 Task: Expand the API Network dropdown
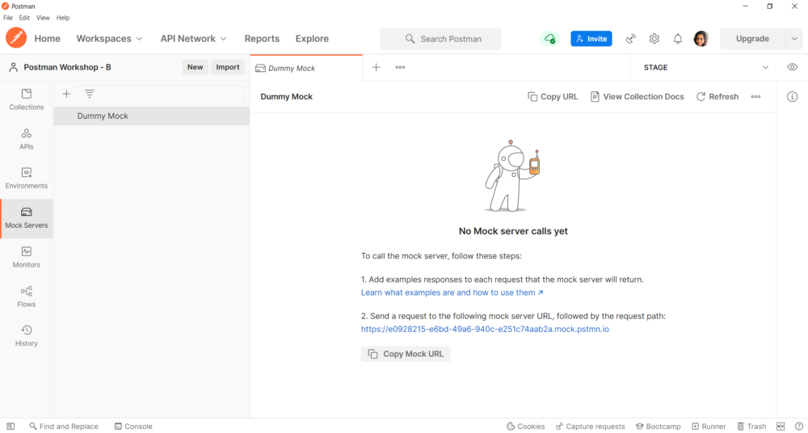pos(193,39)
